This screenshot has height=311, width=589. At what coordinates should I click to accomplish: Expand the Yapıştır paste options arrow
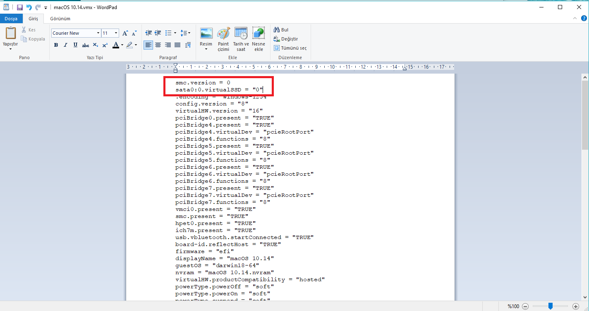click(10, 49)
